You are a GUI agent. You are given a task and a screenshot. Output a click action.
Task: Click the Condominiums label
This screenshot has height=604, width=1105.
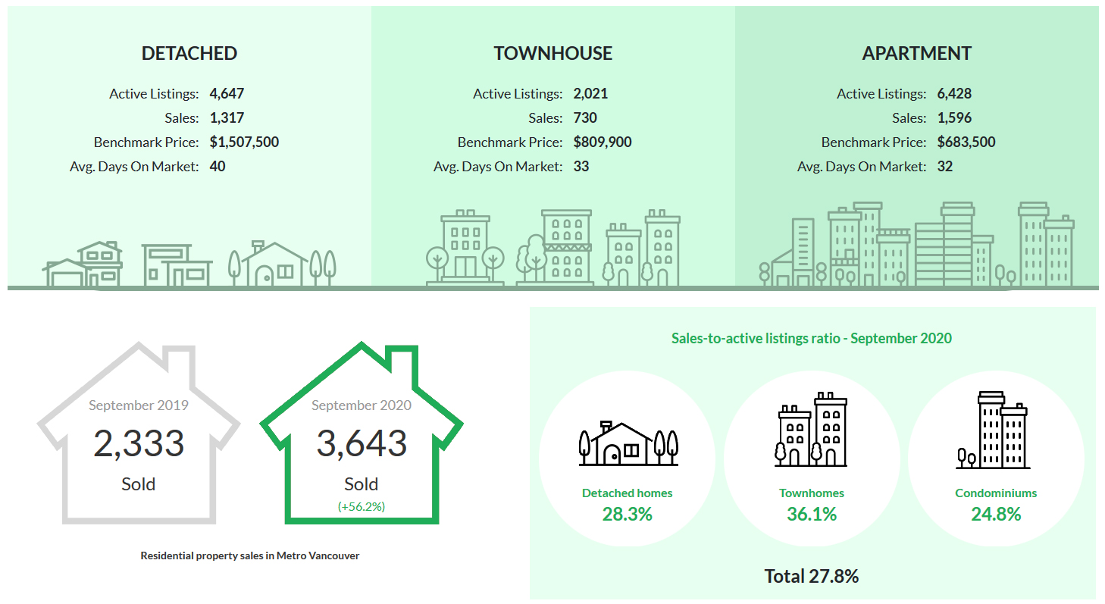click(x=996, y=493)
